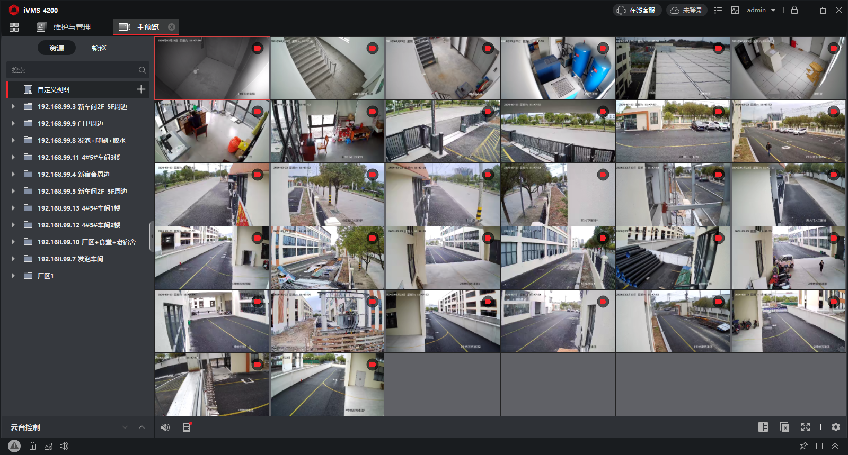848x455 pixels.
Task: Pin the alarm panel with pin icon
Action: click(x=803, y=446)
